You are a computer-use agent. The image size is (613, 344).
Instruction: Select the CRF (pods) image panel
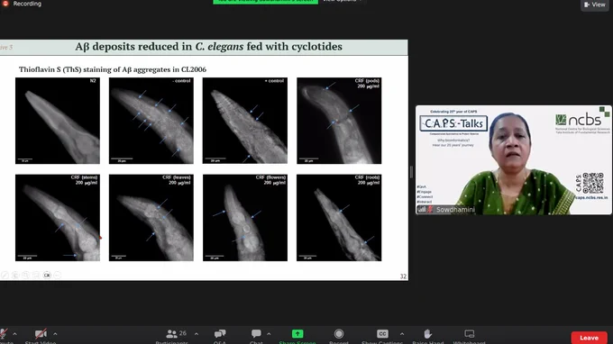pyautogui.click(x=339, y=121)
